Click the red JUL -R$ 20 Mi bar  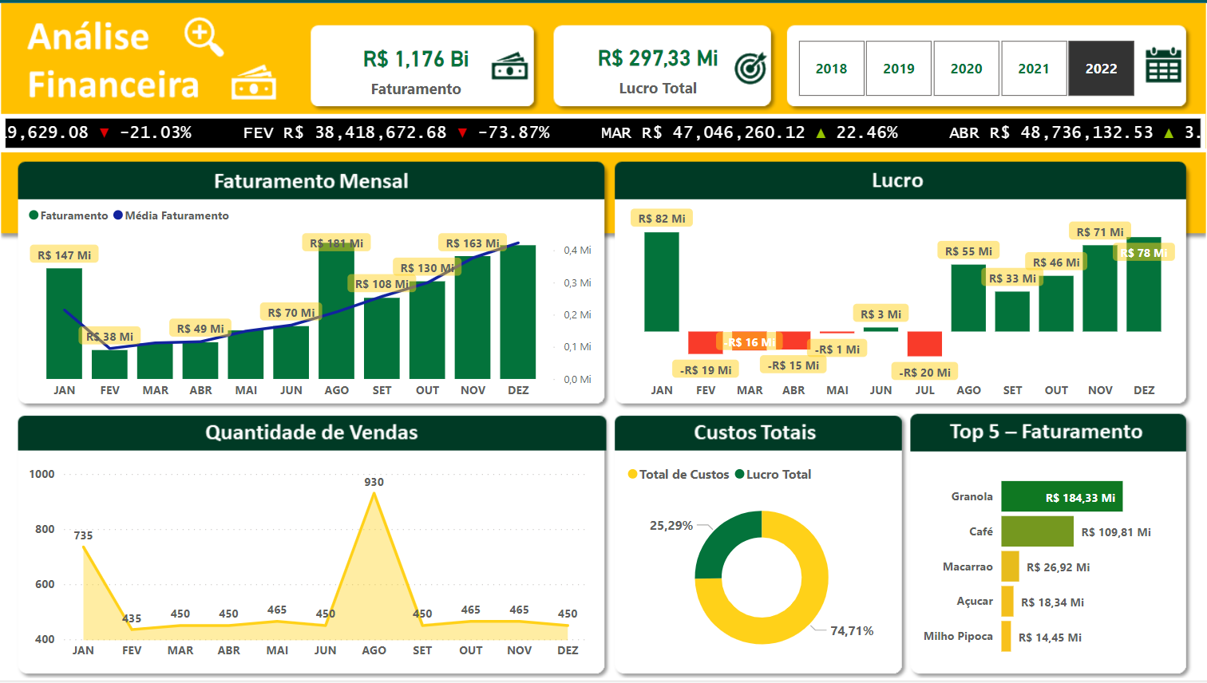(x=924, y=344)
